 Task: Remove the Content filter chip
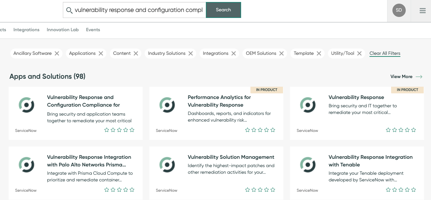(x=136, y=53)
